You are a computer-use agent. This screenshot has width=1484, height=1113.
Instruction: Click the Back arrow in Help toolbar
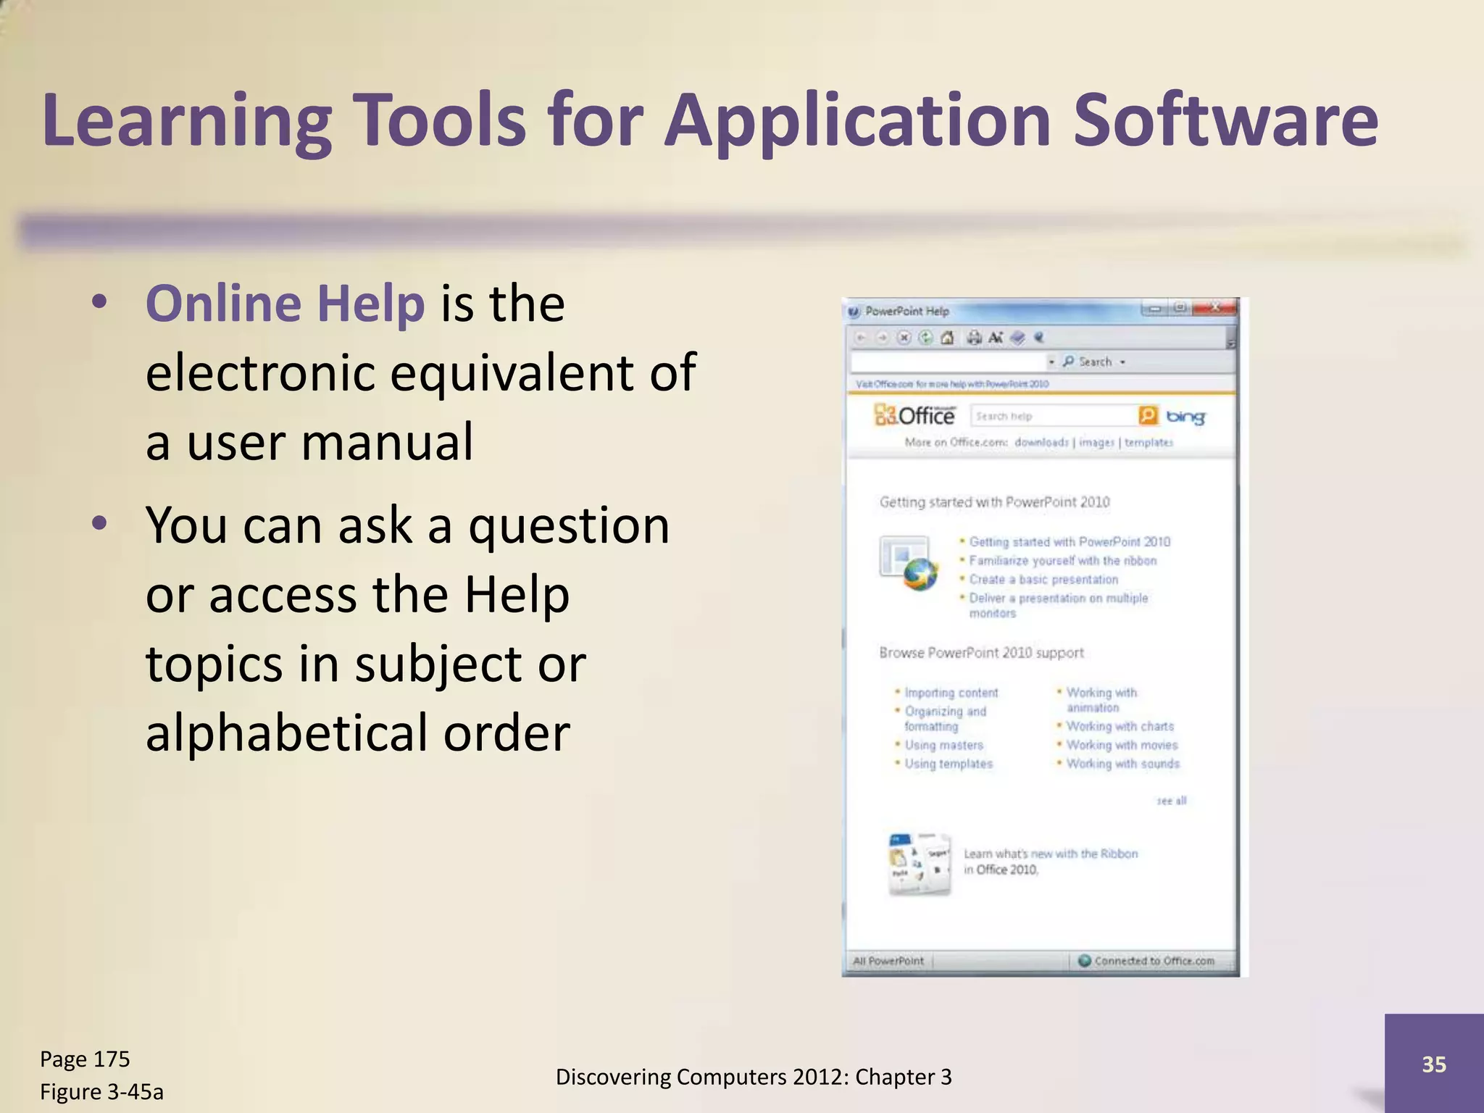862,338
